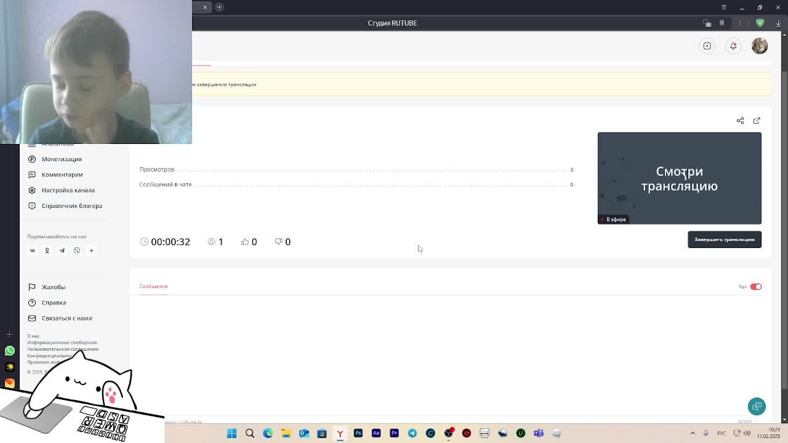
Task: Select the Сообщения tab
Action: (x=153, y=286)
